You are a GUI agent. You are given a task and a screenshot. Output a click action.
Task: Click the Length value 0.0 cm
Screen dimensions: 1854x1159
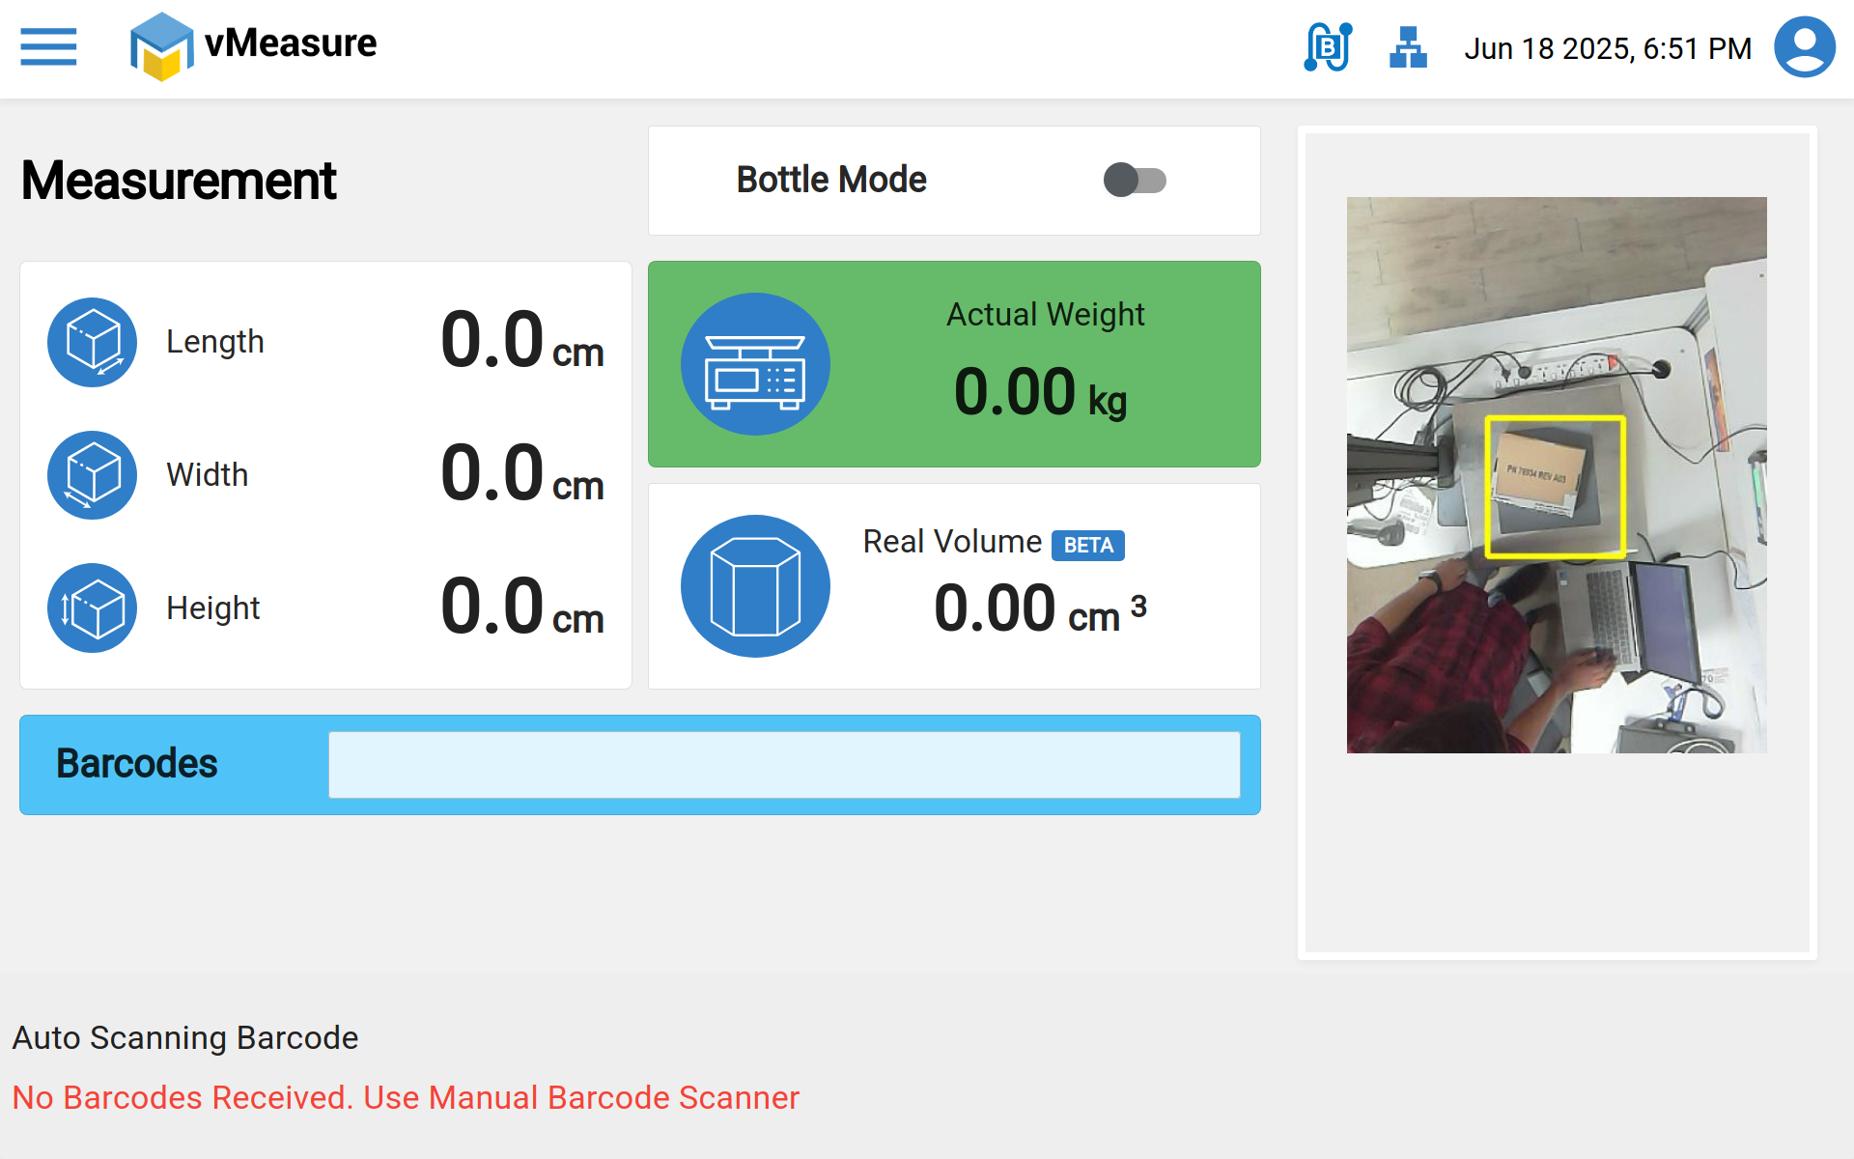pyautogui.click(x=521, y=342)
